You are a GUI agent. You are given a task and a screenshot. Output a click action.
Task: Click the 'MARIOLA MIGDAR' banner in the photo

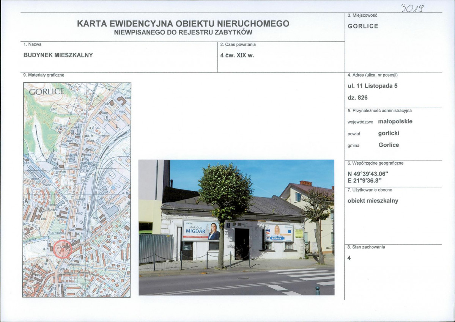[201, 231]
